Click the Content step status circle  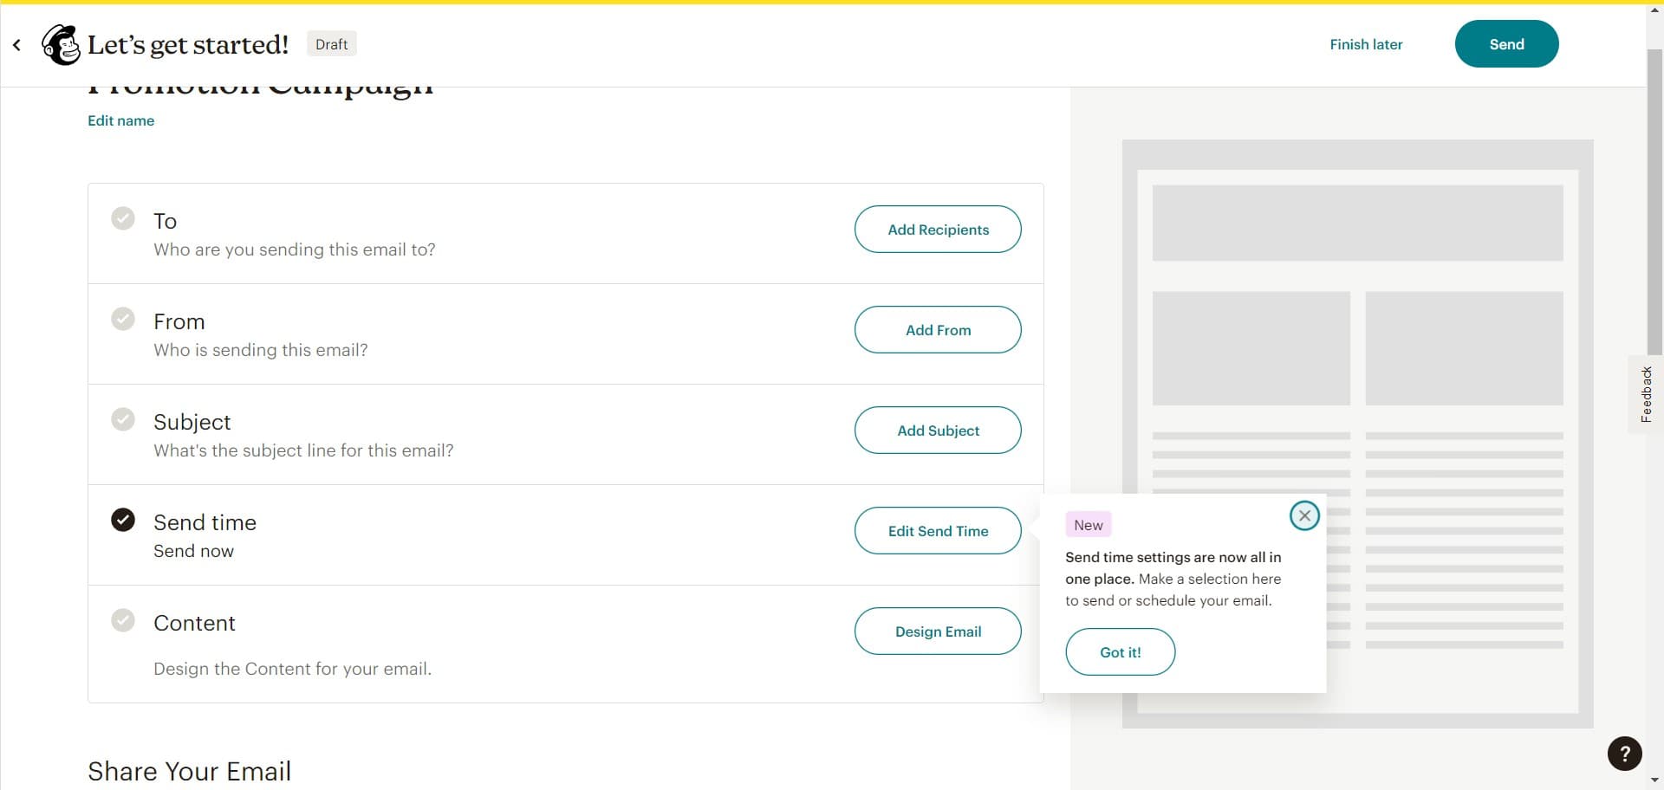[x=123, y=620]
